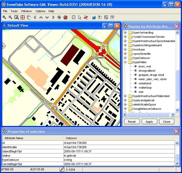This screenshot has width=182, height=173.
Task: Click the zoom in magnifier tool
Action: [x=4, y=17]
